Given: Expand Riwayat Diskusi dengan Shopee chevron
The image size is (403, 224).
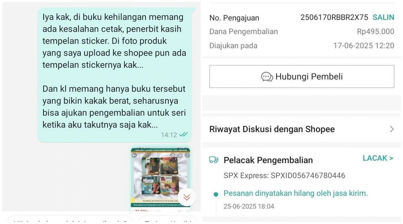Looking at the screenshot, I should [391, 129].
